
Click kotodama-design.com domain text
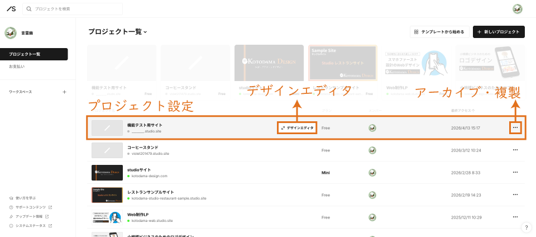[x=150, y=176]
